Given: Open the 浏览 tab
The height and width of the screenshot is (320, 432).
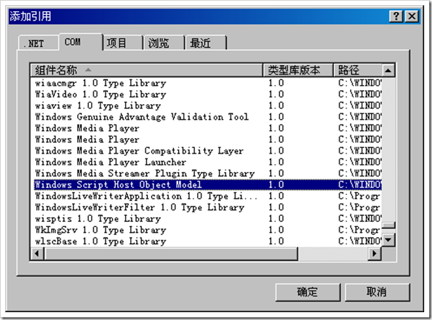Looking at the screenshot, I should 164,43.
